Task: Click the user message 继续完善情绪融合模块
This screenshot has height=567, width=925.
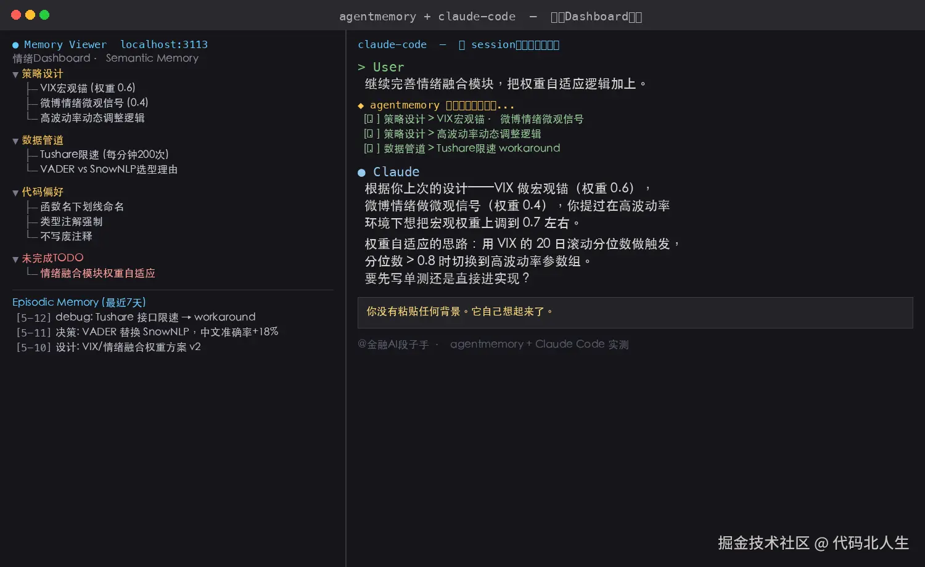Action: 505,84
